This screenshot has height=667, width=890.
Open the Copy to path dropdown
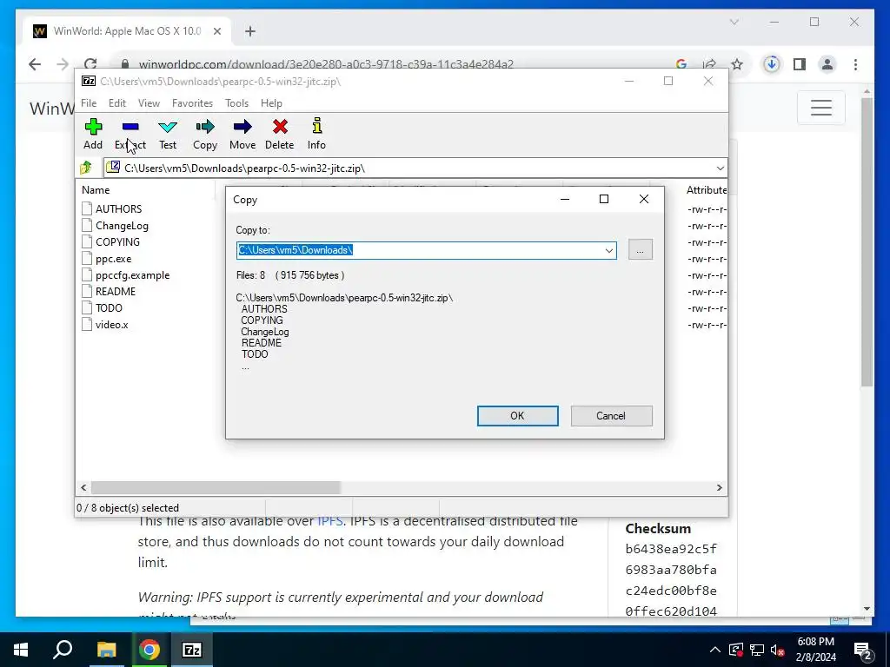click(x=608, y=250)
